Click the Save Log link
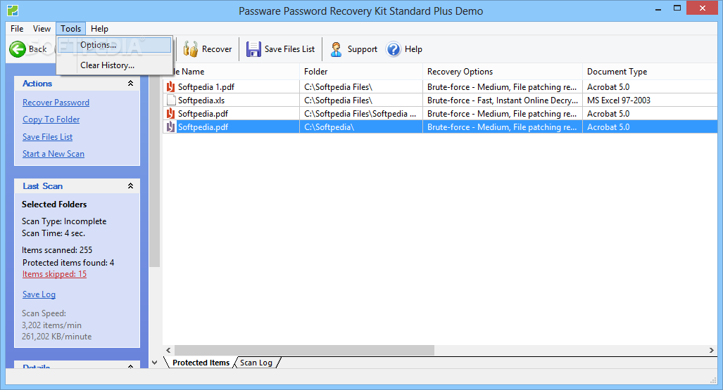The height and width of the screenshot is (390, 723). 39,294
